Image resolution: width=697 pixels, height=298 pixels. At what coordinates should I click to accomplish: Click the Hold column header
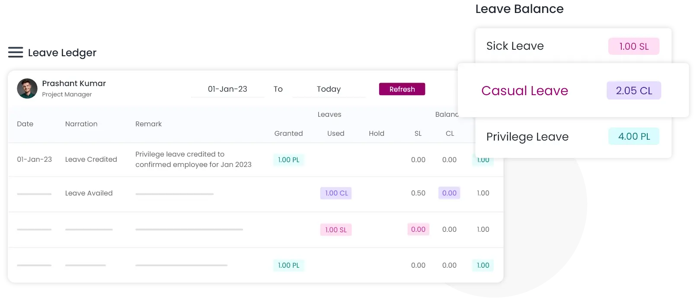[x=376, y=133]
